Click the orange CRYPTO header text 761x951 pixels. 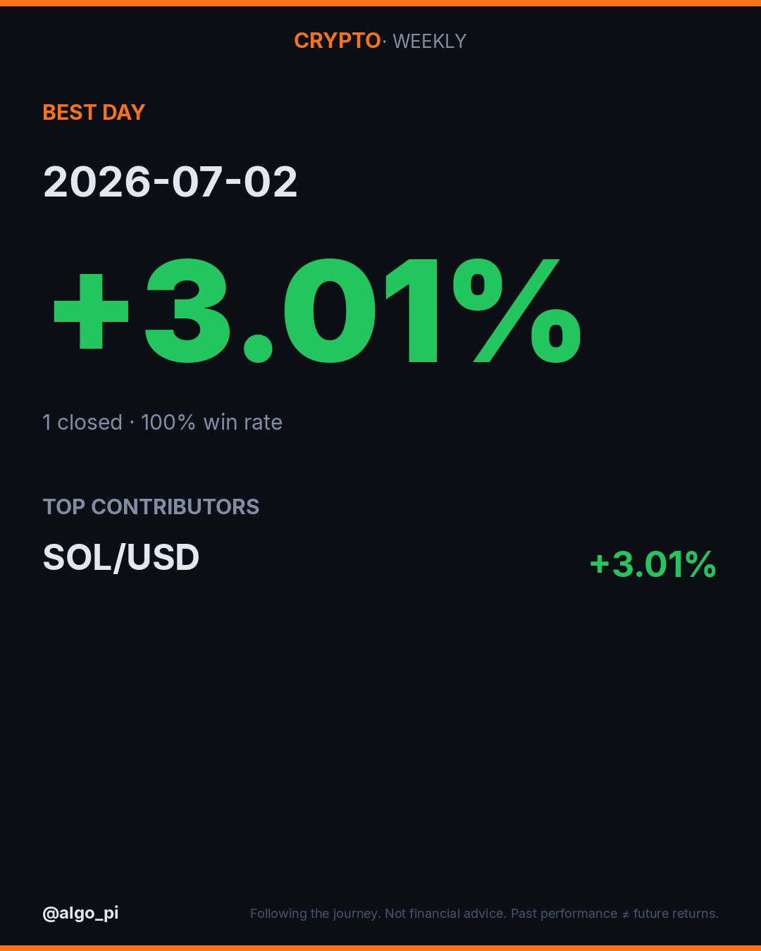tap(337, 41)
